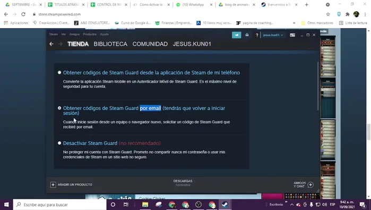
Task: Open Chrome three-dot menu
Action: pyautogui.click(x=365, y=14)
